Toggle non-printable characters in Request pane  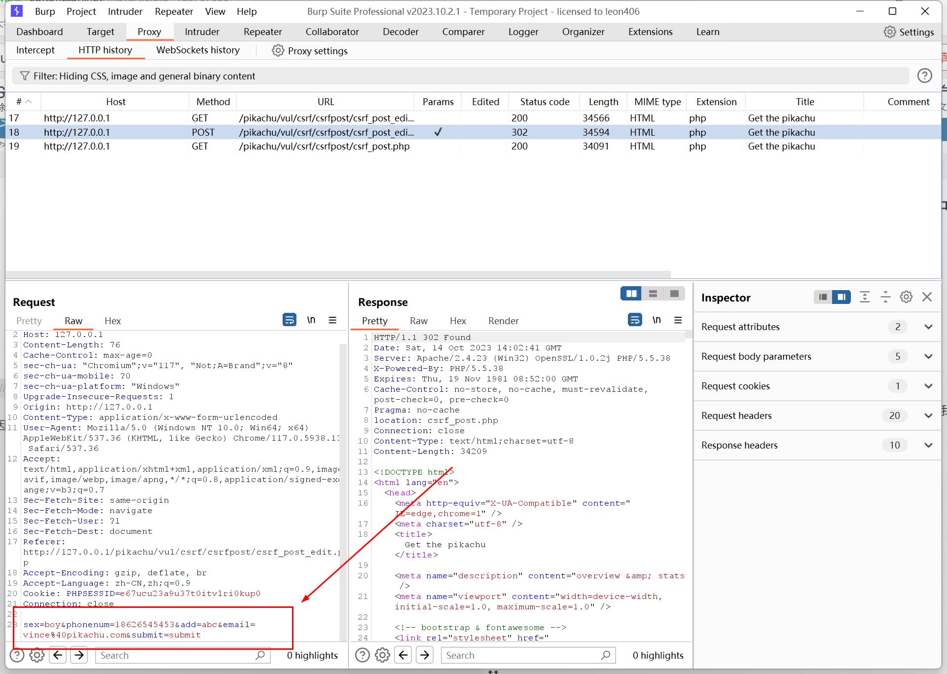tap(311, 320)
